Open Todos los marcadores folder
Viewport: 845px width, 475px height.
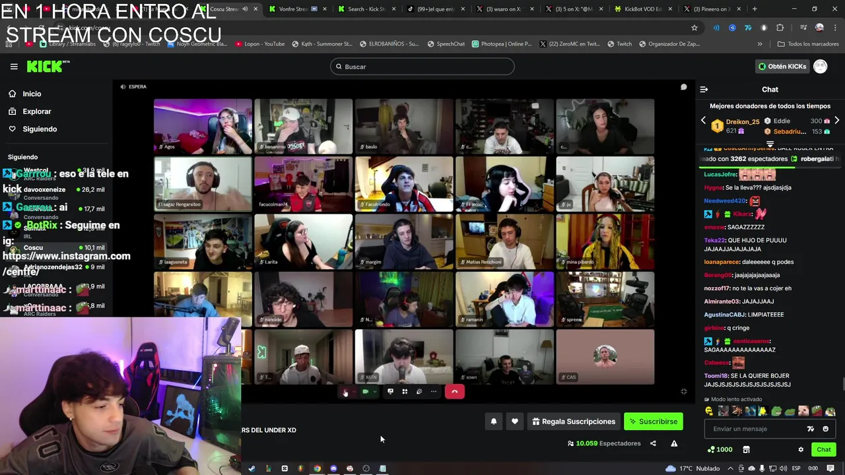click(x=808, y=44)
